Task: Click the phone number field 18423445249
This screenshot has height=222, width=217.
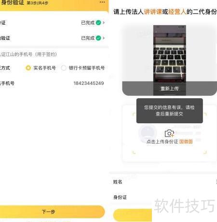Action: [x=89, y=83]
